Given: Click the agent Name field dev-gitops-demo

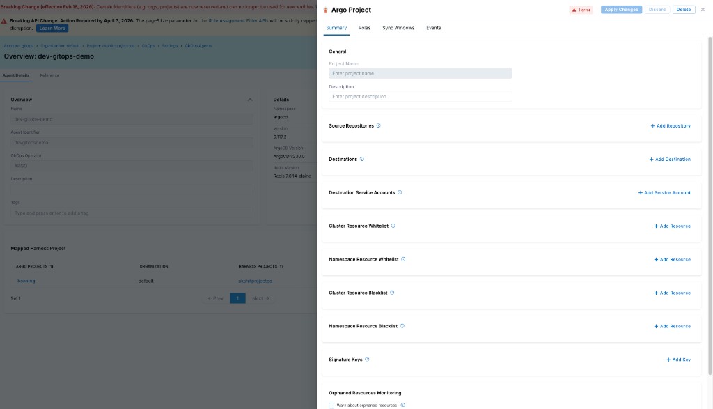Looking at the screenshot, I should tap(132, 119).
